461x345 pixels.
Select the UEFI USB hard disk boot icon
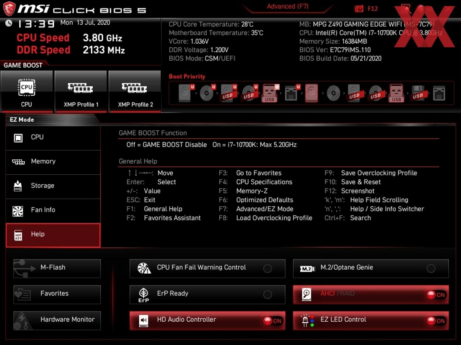pyautogui.click(x=228, y=93)
